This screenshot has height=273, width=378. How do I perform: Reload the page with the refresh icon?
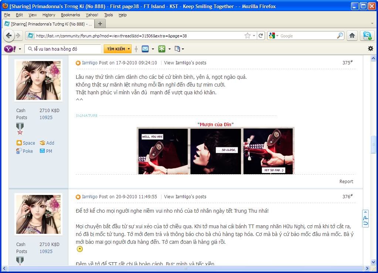260,36
